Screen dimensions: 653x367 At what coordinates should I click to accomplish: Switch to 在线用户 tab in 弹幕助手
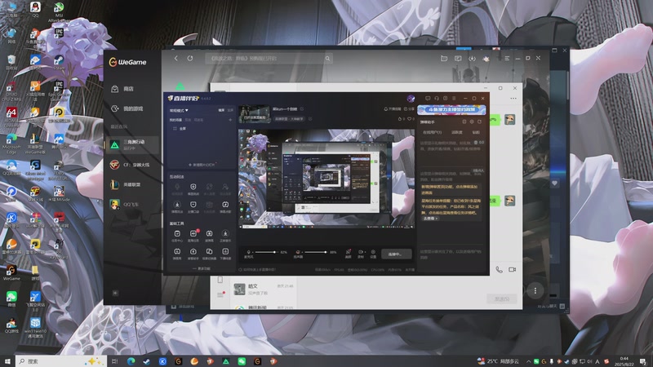(432, 132)
